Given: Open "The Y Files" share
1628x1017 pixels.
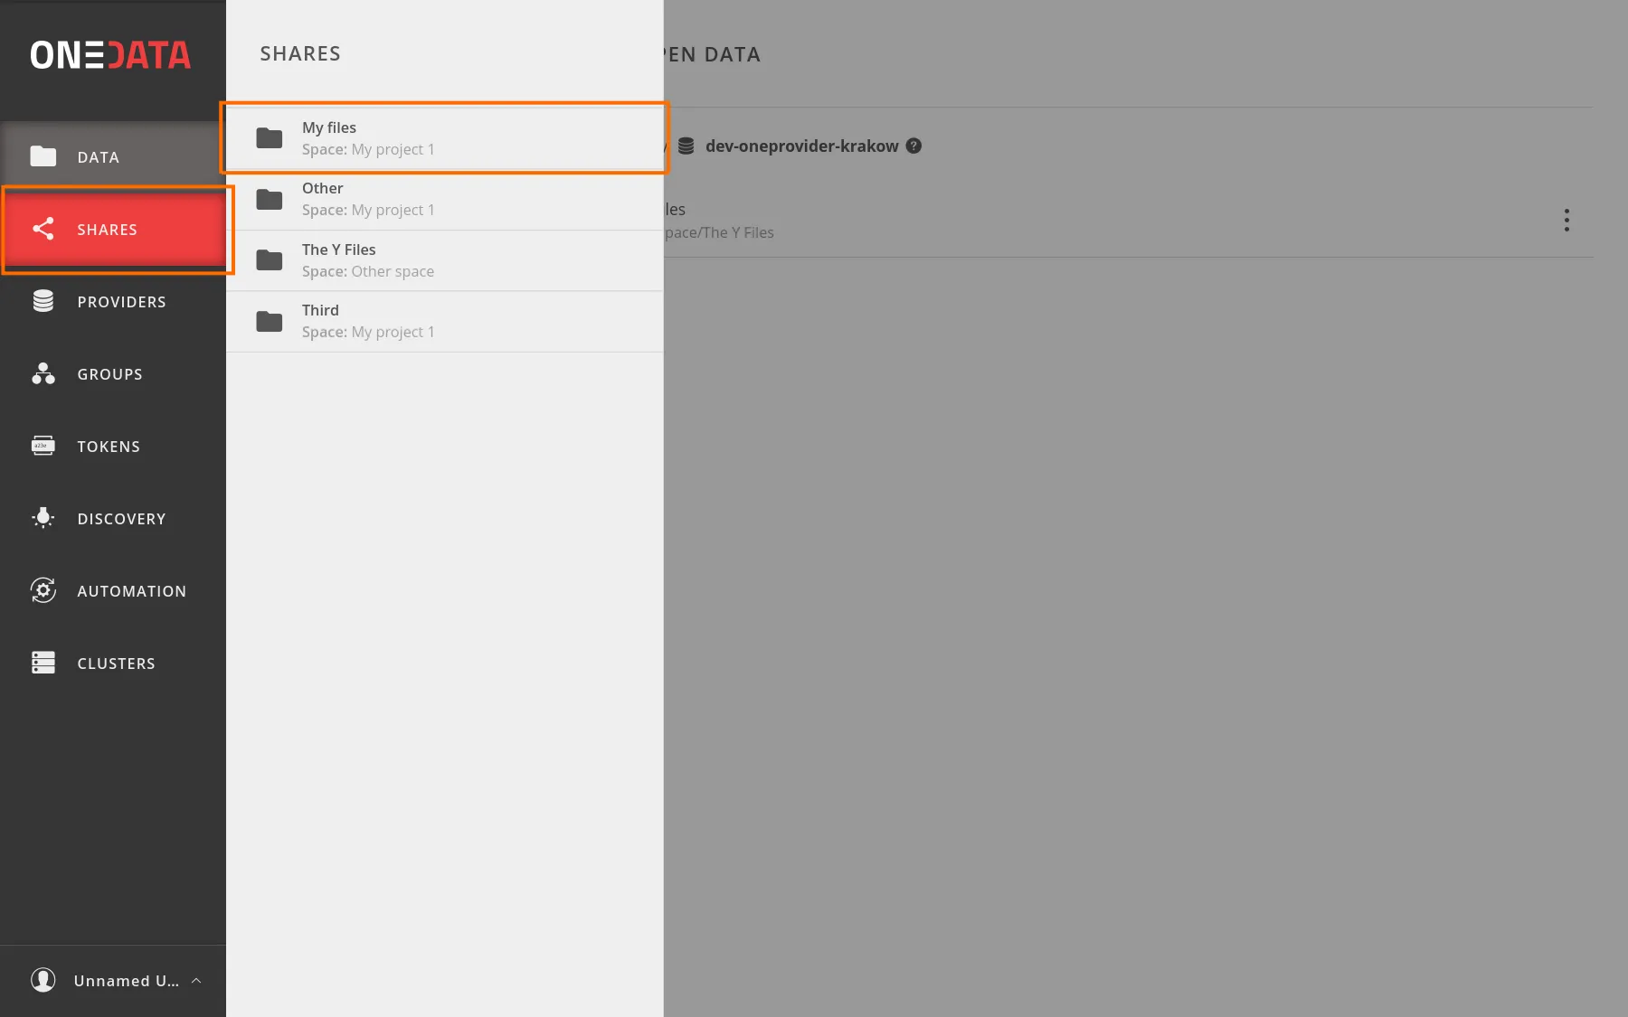Looking at the screenshot, I should (443, 260).
